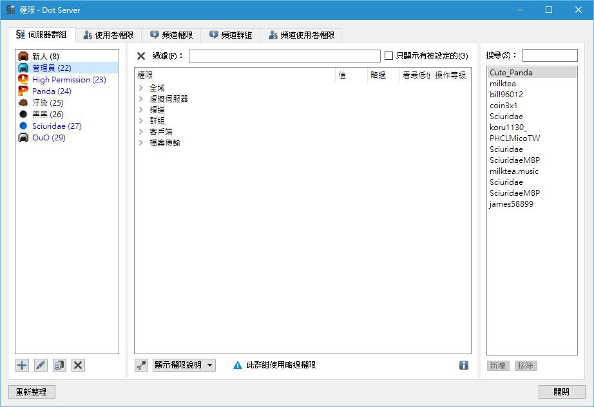Viewport: 594px width, 407px height.
Task: Click the 過濾 filter text field
Action: [x=284, y=56]
